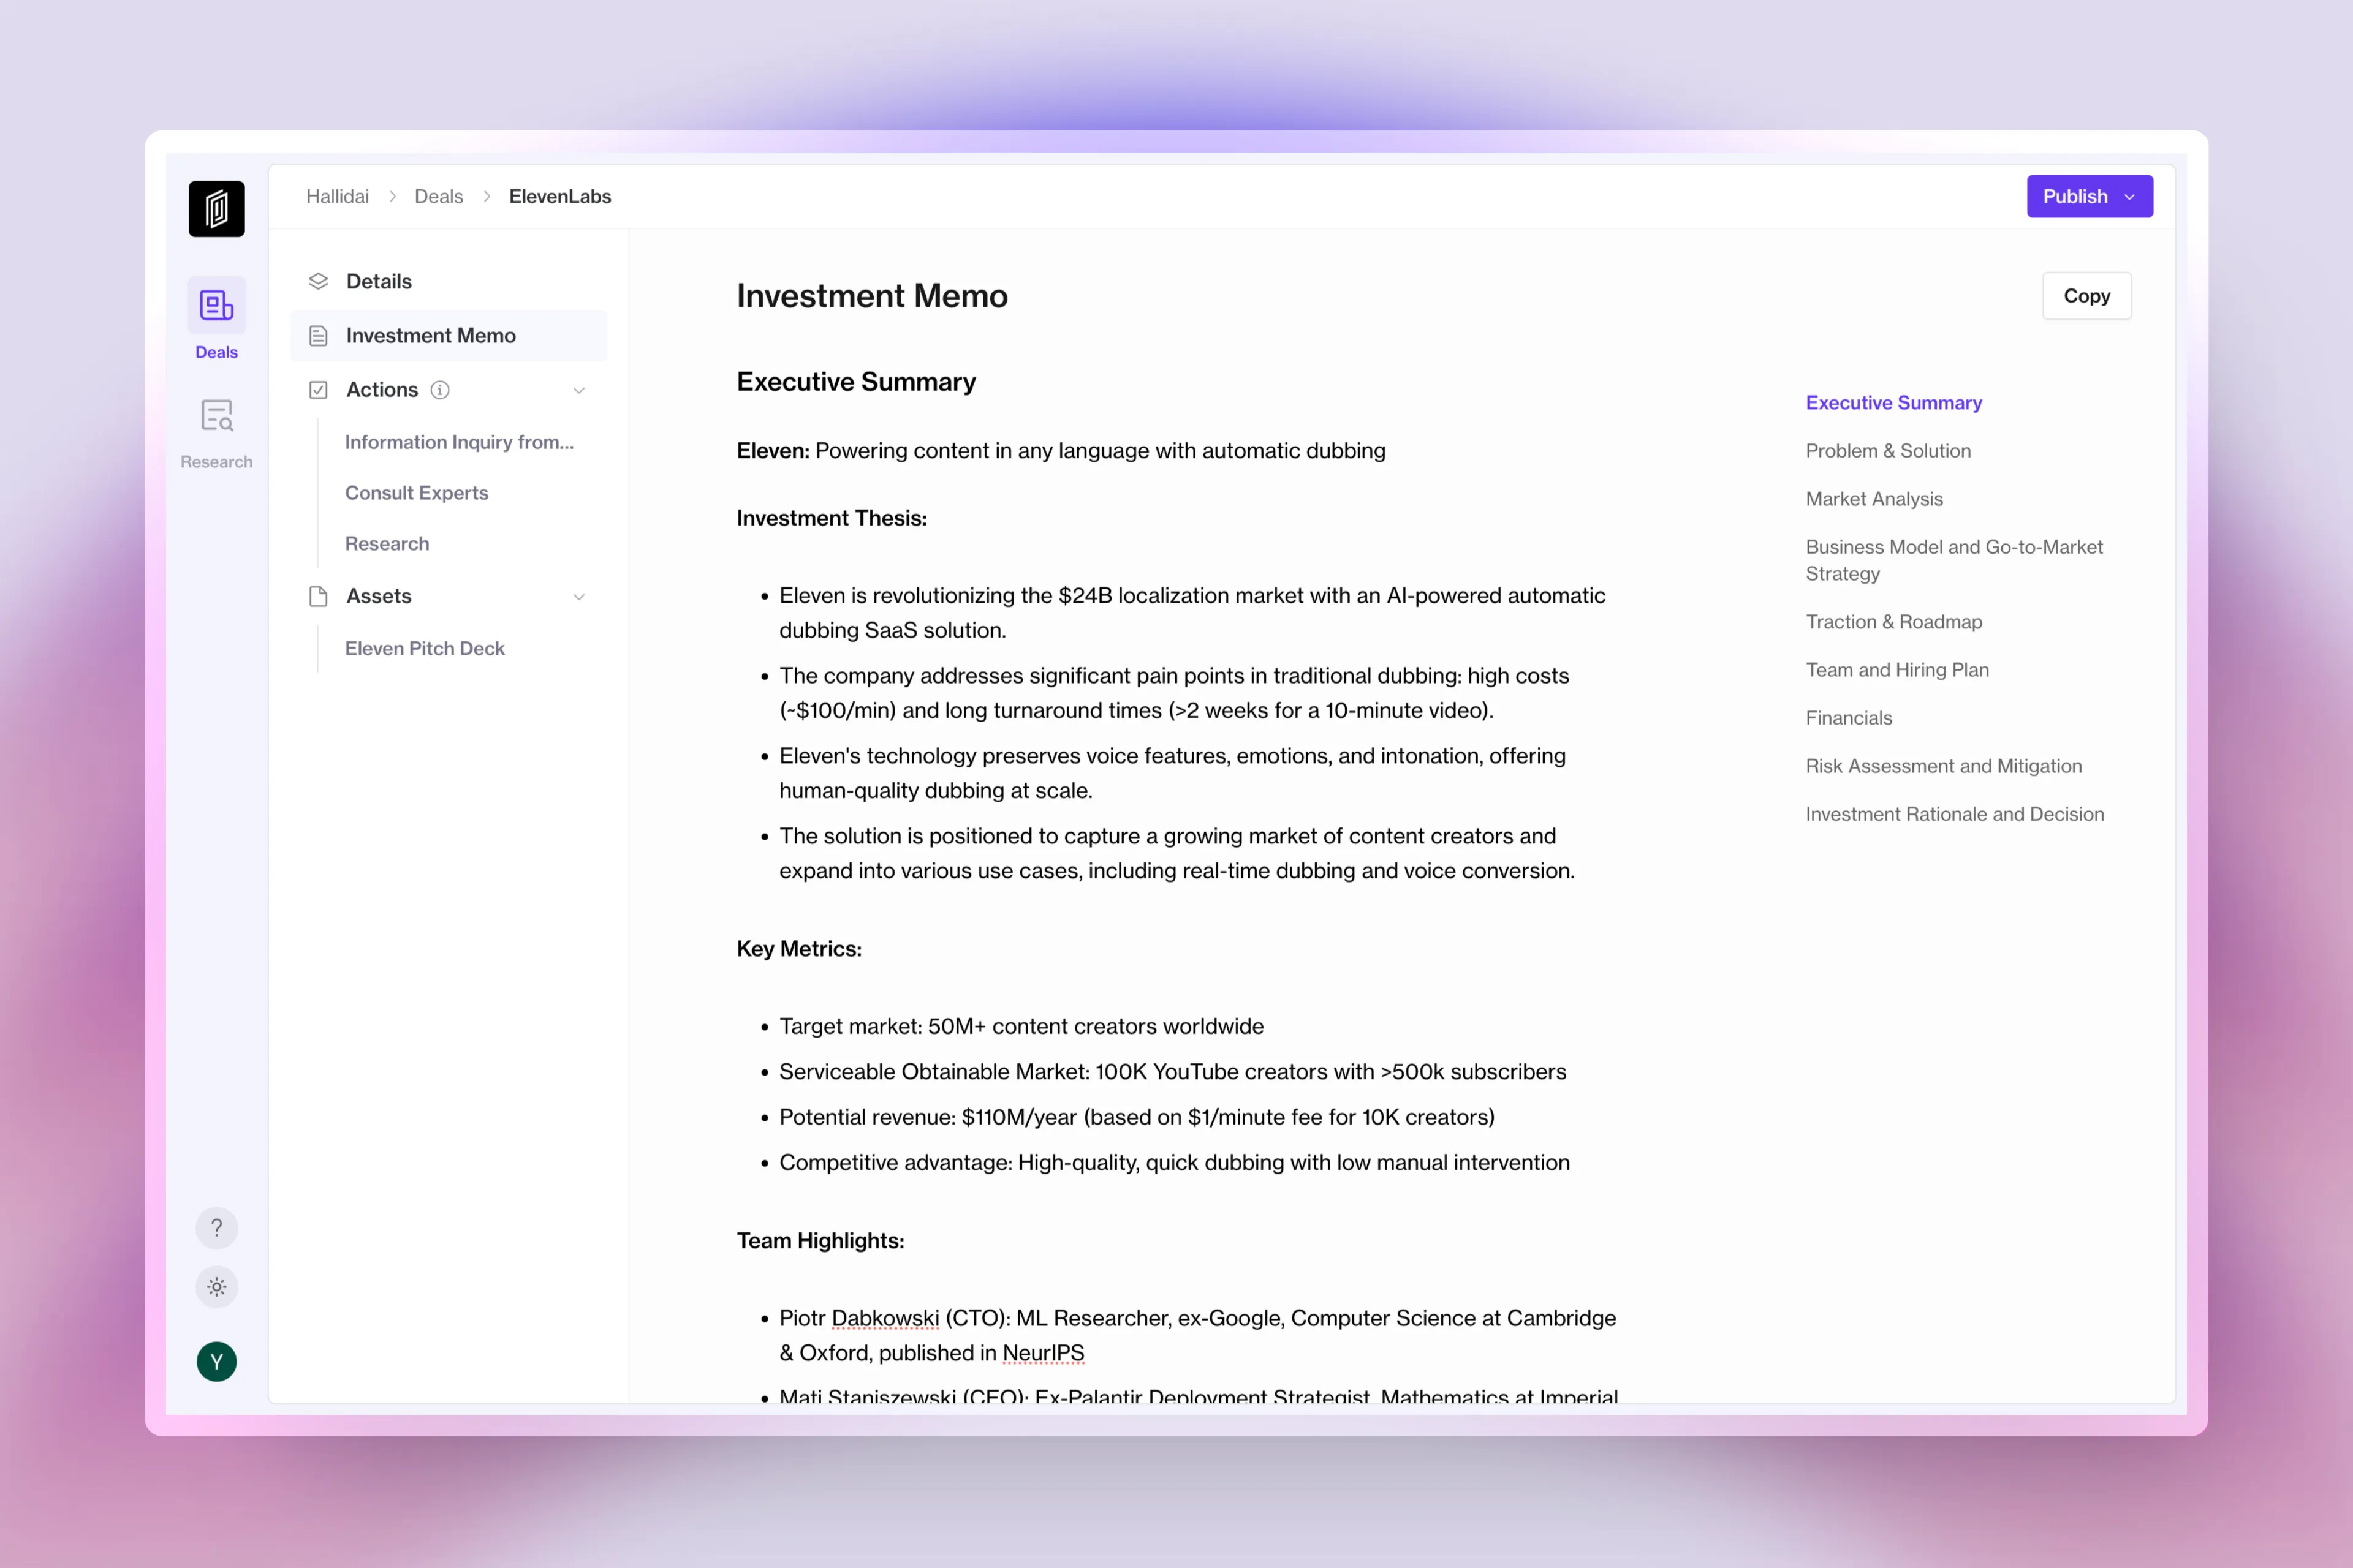Jump to Problem & Solution section
This screenshot has height=1568, width=2353.
tap(1888, 451)
